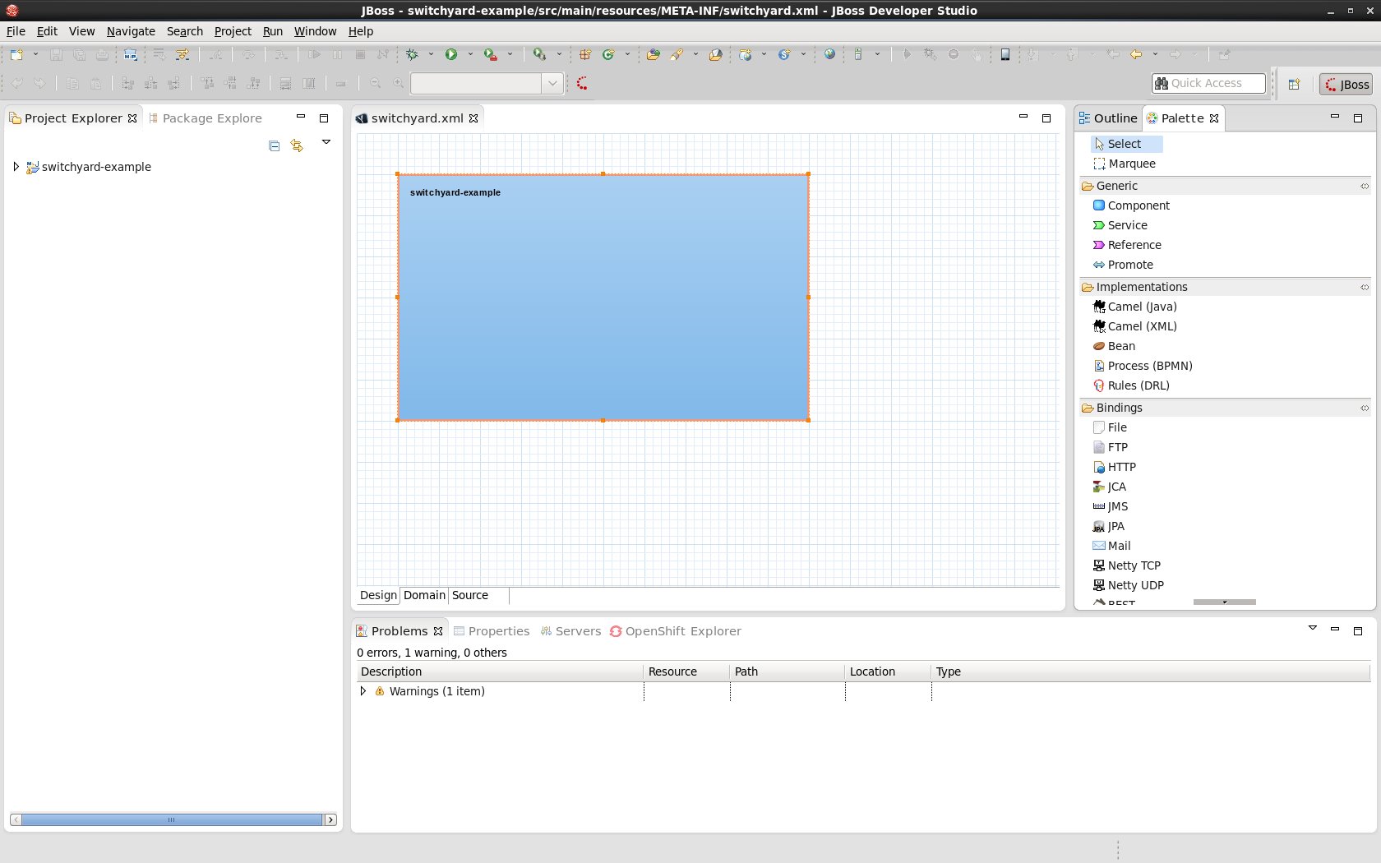Click the Resource column header
The width and height of the screenshot is (1381, 863).
(x=686, y=671)
